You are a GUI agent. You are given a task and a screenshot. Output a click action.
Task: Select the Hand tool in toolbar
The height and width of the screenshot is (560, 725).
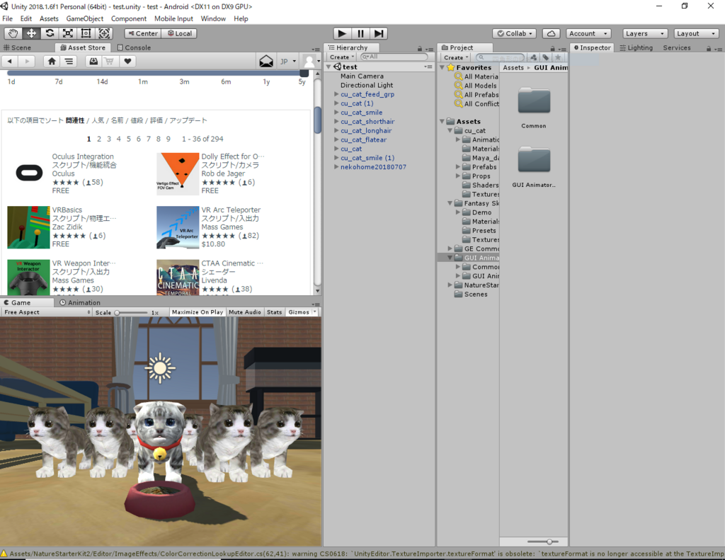pos(13,33)
